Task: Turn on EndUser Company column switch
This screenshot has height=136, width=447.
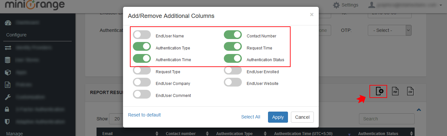Action: (142, 82)
